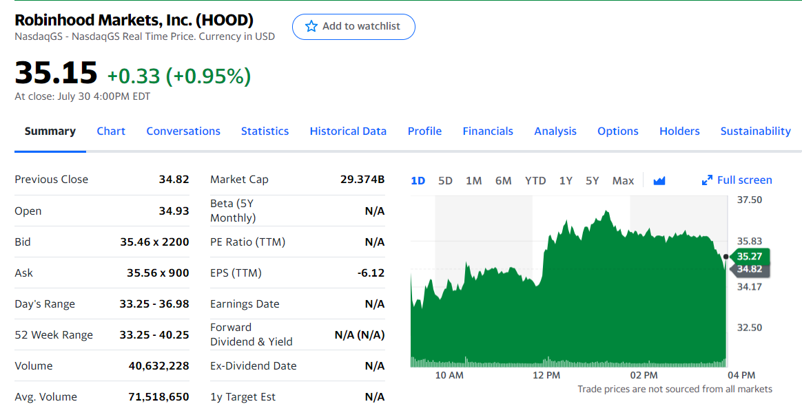Image resolution: width=802 pixels, height=415 pixels.
Task: Click the Ex-Dividend Date label
Action: click(x=253, y=366)
